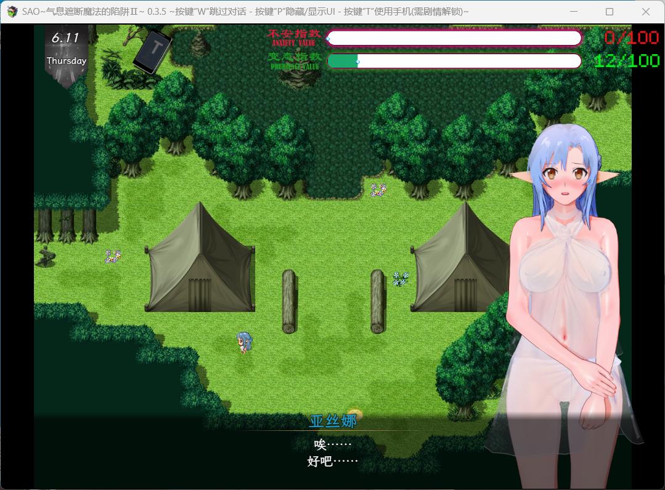Screen dimensions: 665x490
Task: Click the right upright log seat
Action: [x=377, y=301]
